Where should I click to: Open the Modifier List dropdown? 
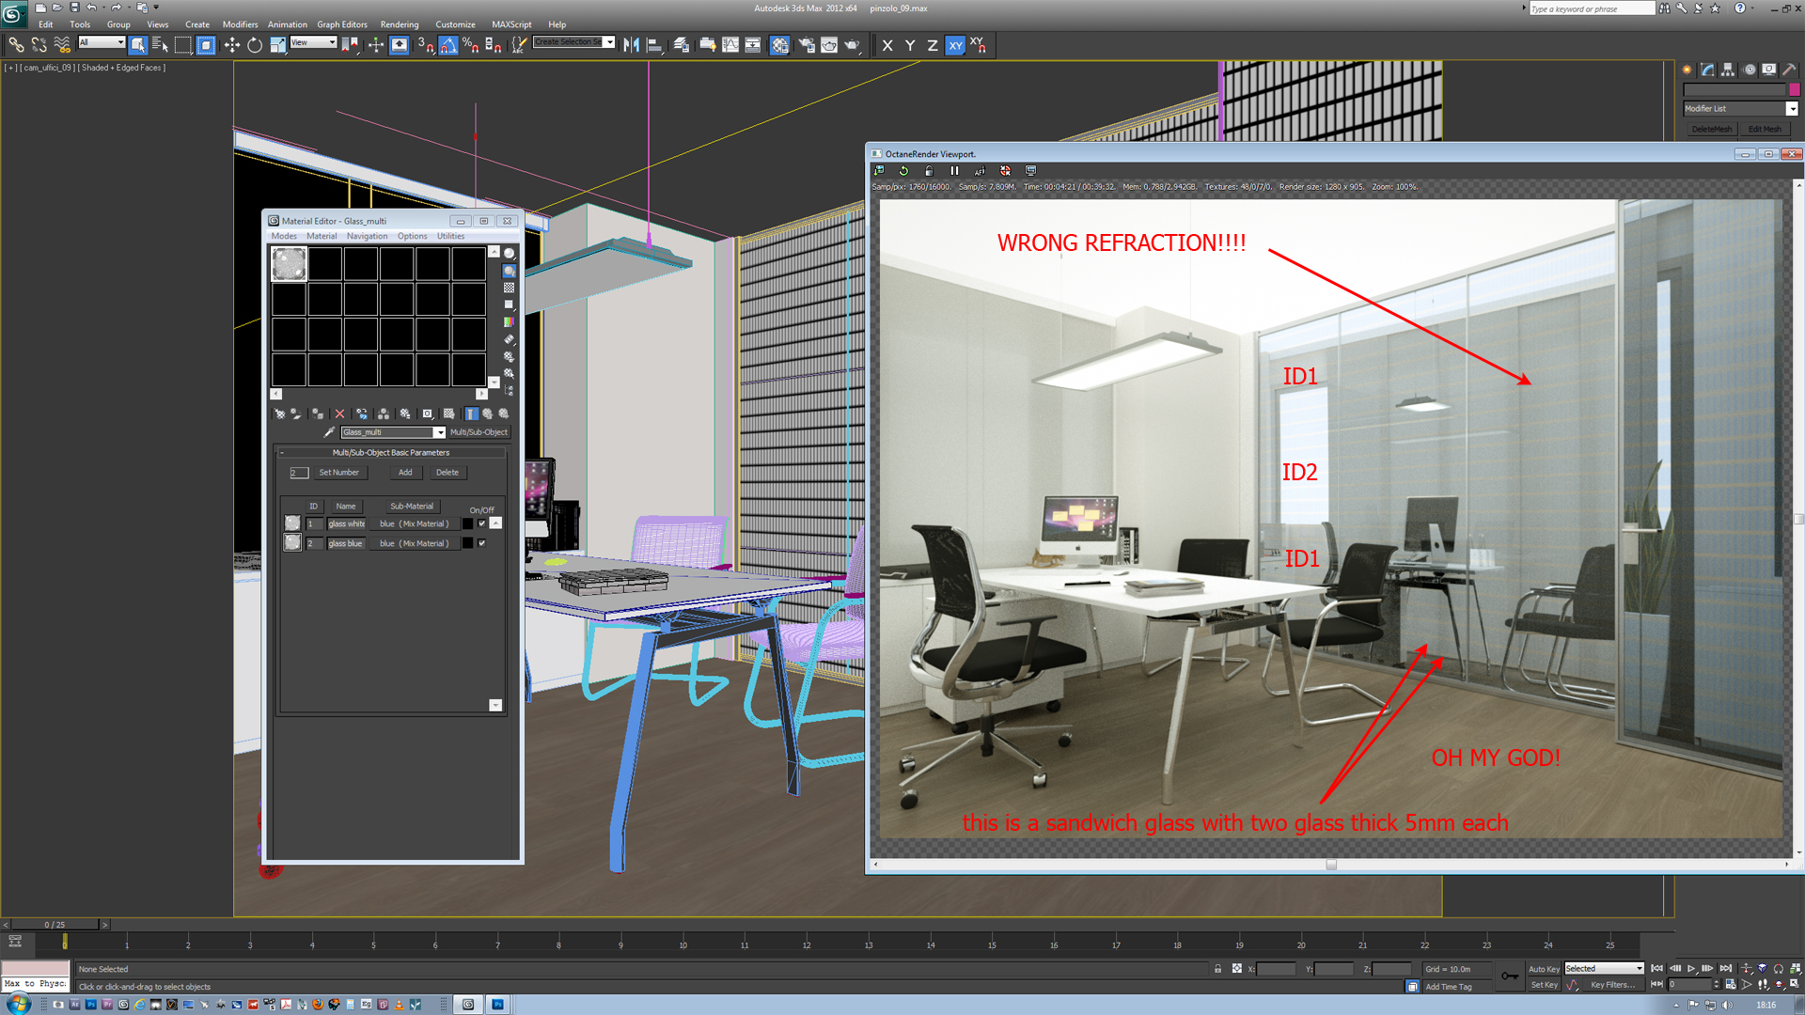1792,109
